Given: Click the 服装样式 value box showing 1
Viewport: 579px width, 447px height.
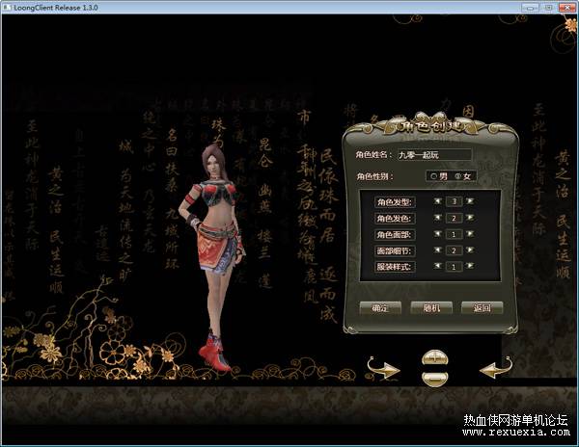Looking at the screenshot, I should pos(455,267).
